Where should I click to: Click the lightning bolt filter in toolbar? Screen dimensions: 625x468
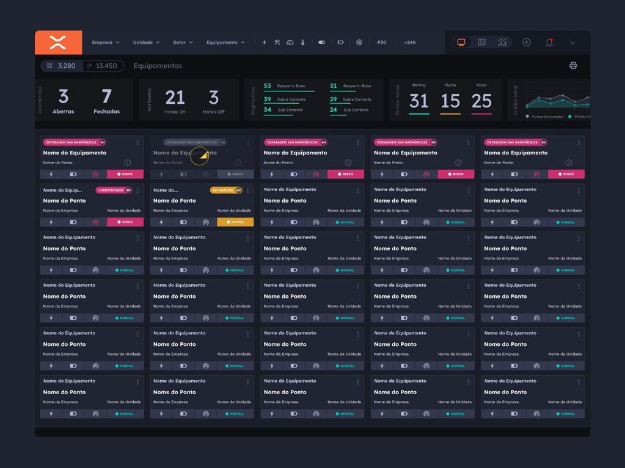click(265, 43)
